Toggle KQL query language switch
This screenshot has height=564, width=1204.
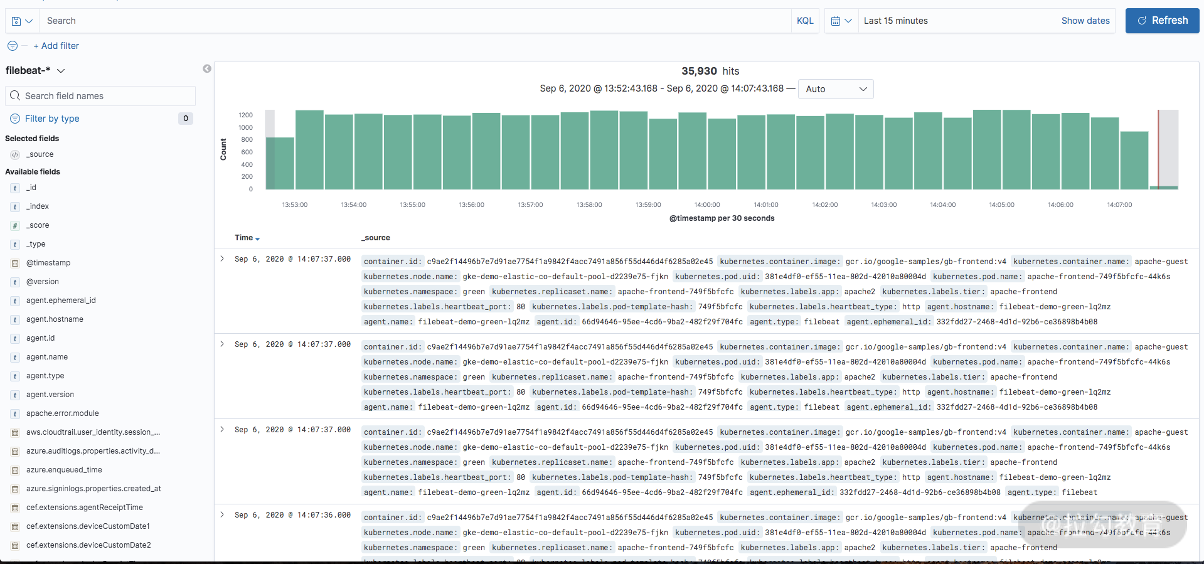(x=805, y=21)
